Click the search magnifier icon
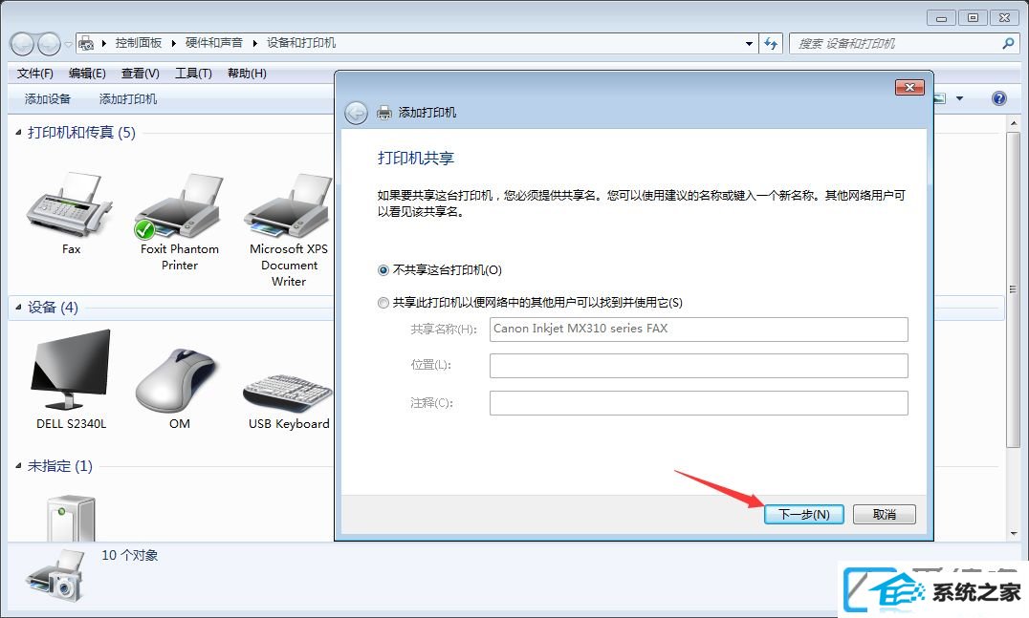The width and height of the screenshot is (1029, 618). [1008, 43]
